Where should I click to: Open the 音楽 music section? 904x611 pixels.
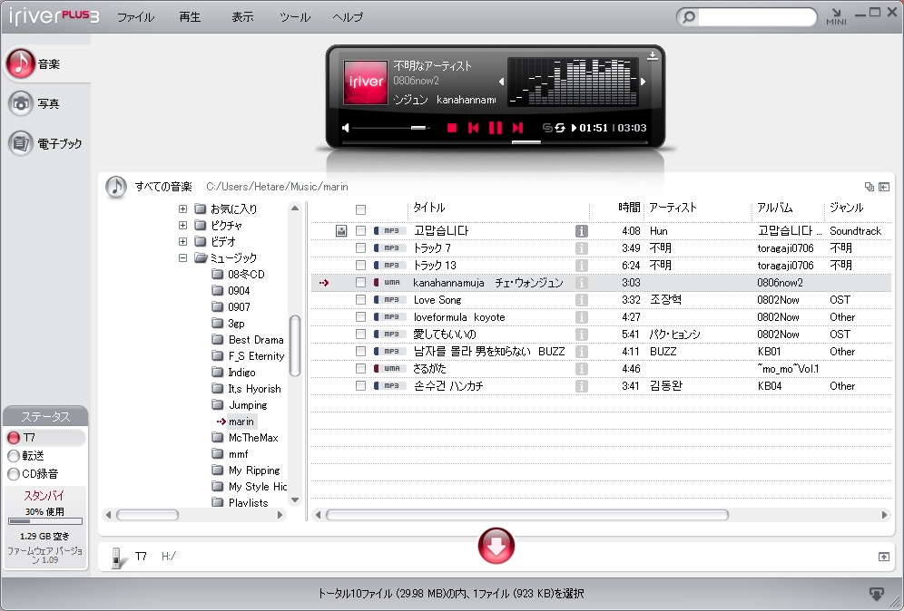click(x=33, y=63)
